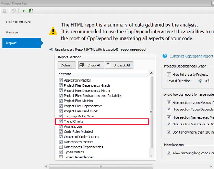Screen dimensions: 214x169
Task: Click the Treemap Metric View label
Action: [x=79, y=116]
